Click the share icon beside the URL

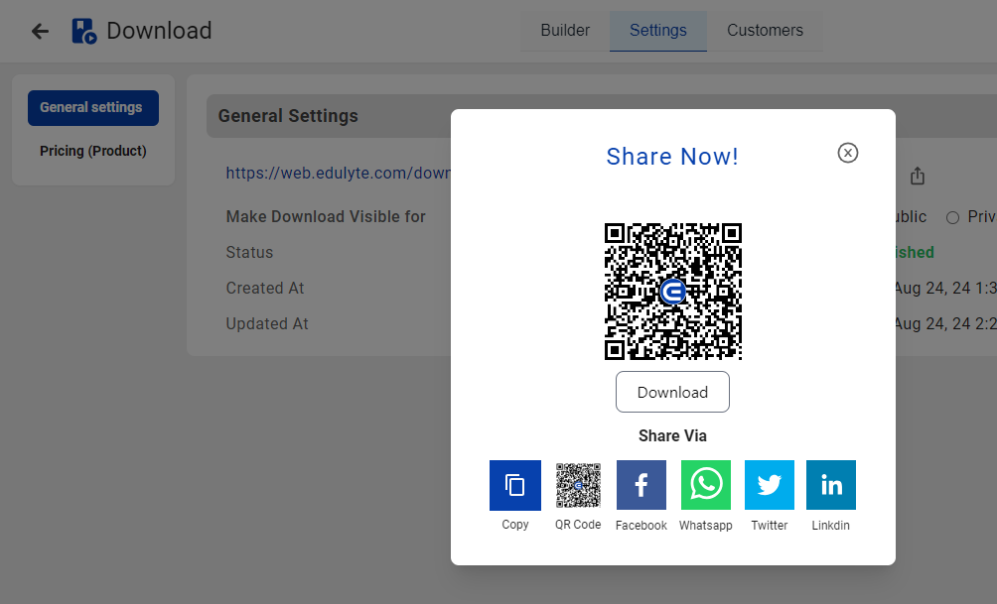click(917, 176)
